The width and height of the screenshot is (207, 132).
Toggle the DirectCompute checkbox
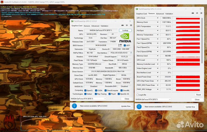pos(106,90)
